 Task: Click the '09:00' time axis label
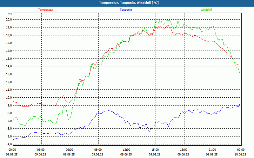pos(98,150)
